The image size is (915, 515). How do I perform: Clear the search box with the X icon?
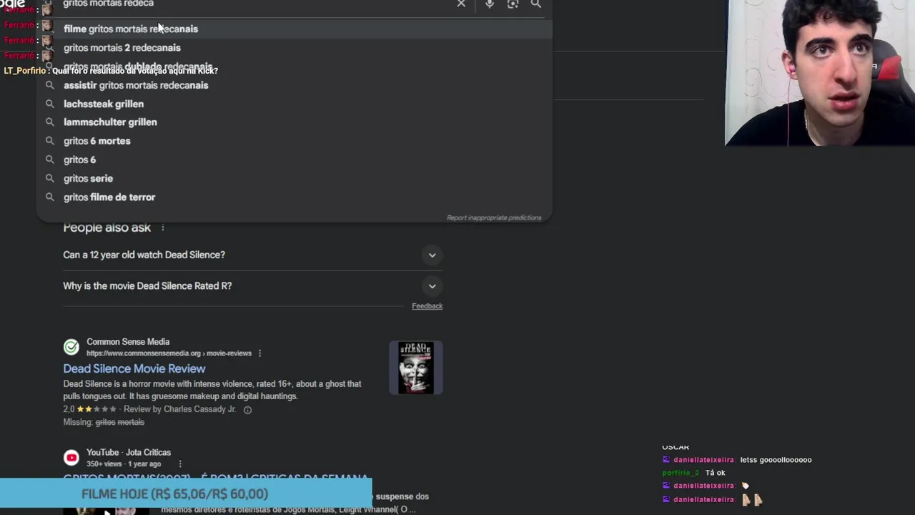[461, 4]
